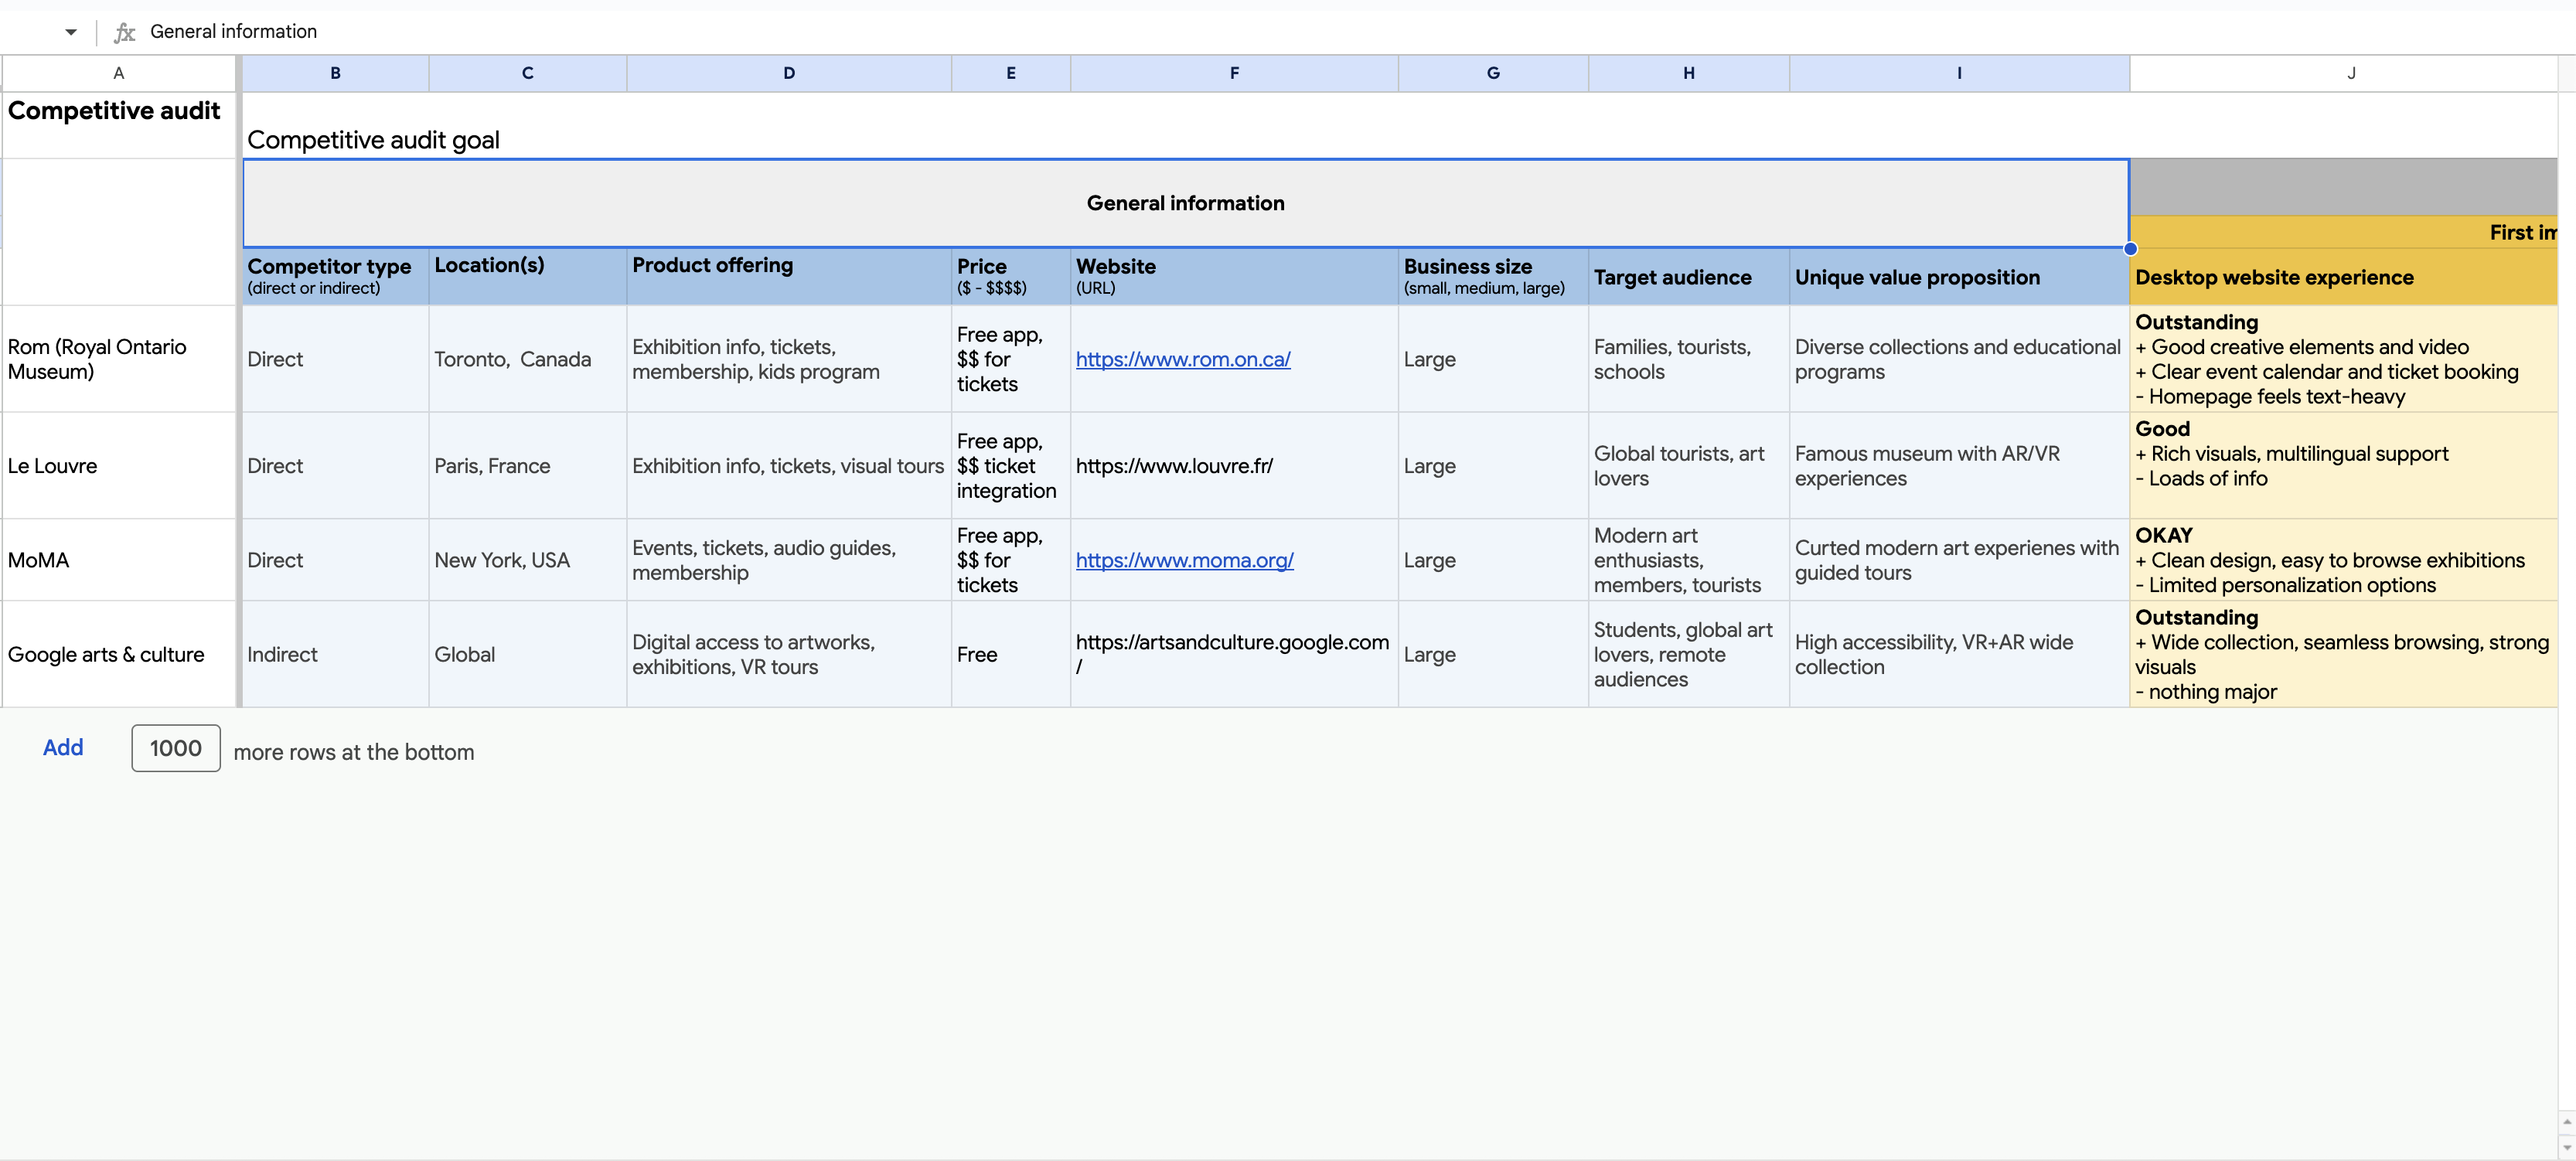Click the Add rows button

point(62,748)
